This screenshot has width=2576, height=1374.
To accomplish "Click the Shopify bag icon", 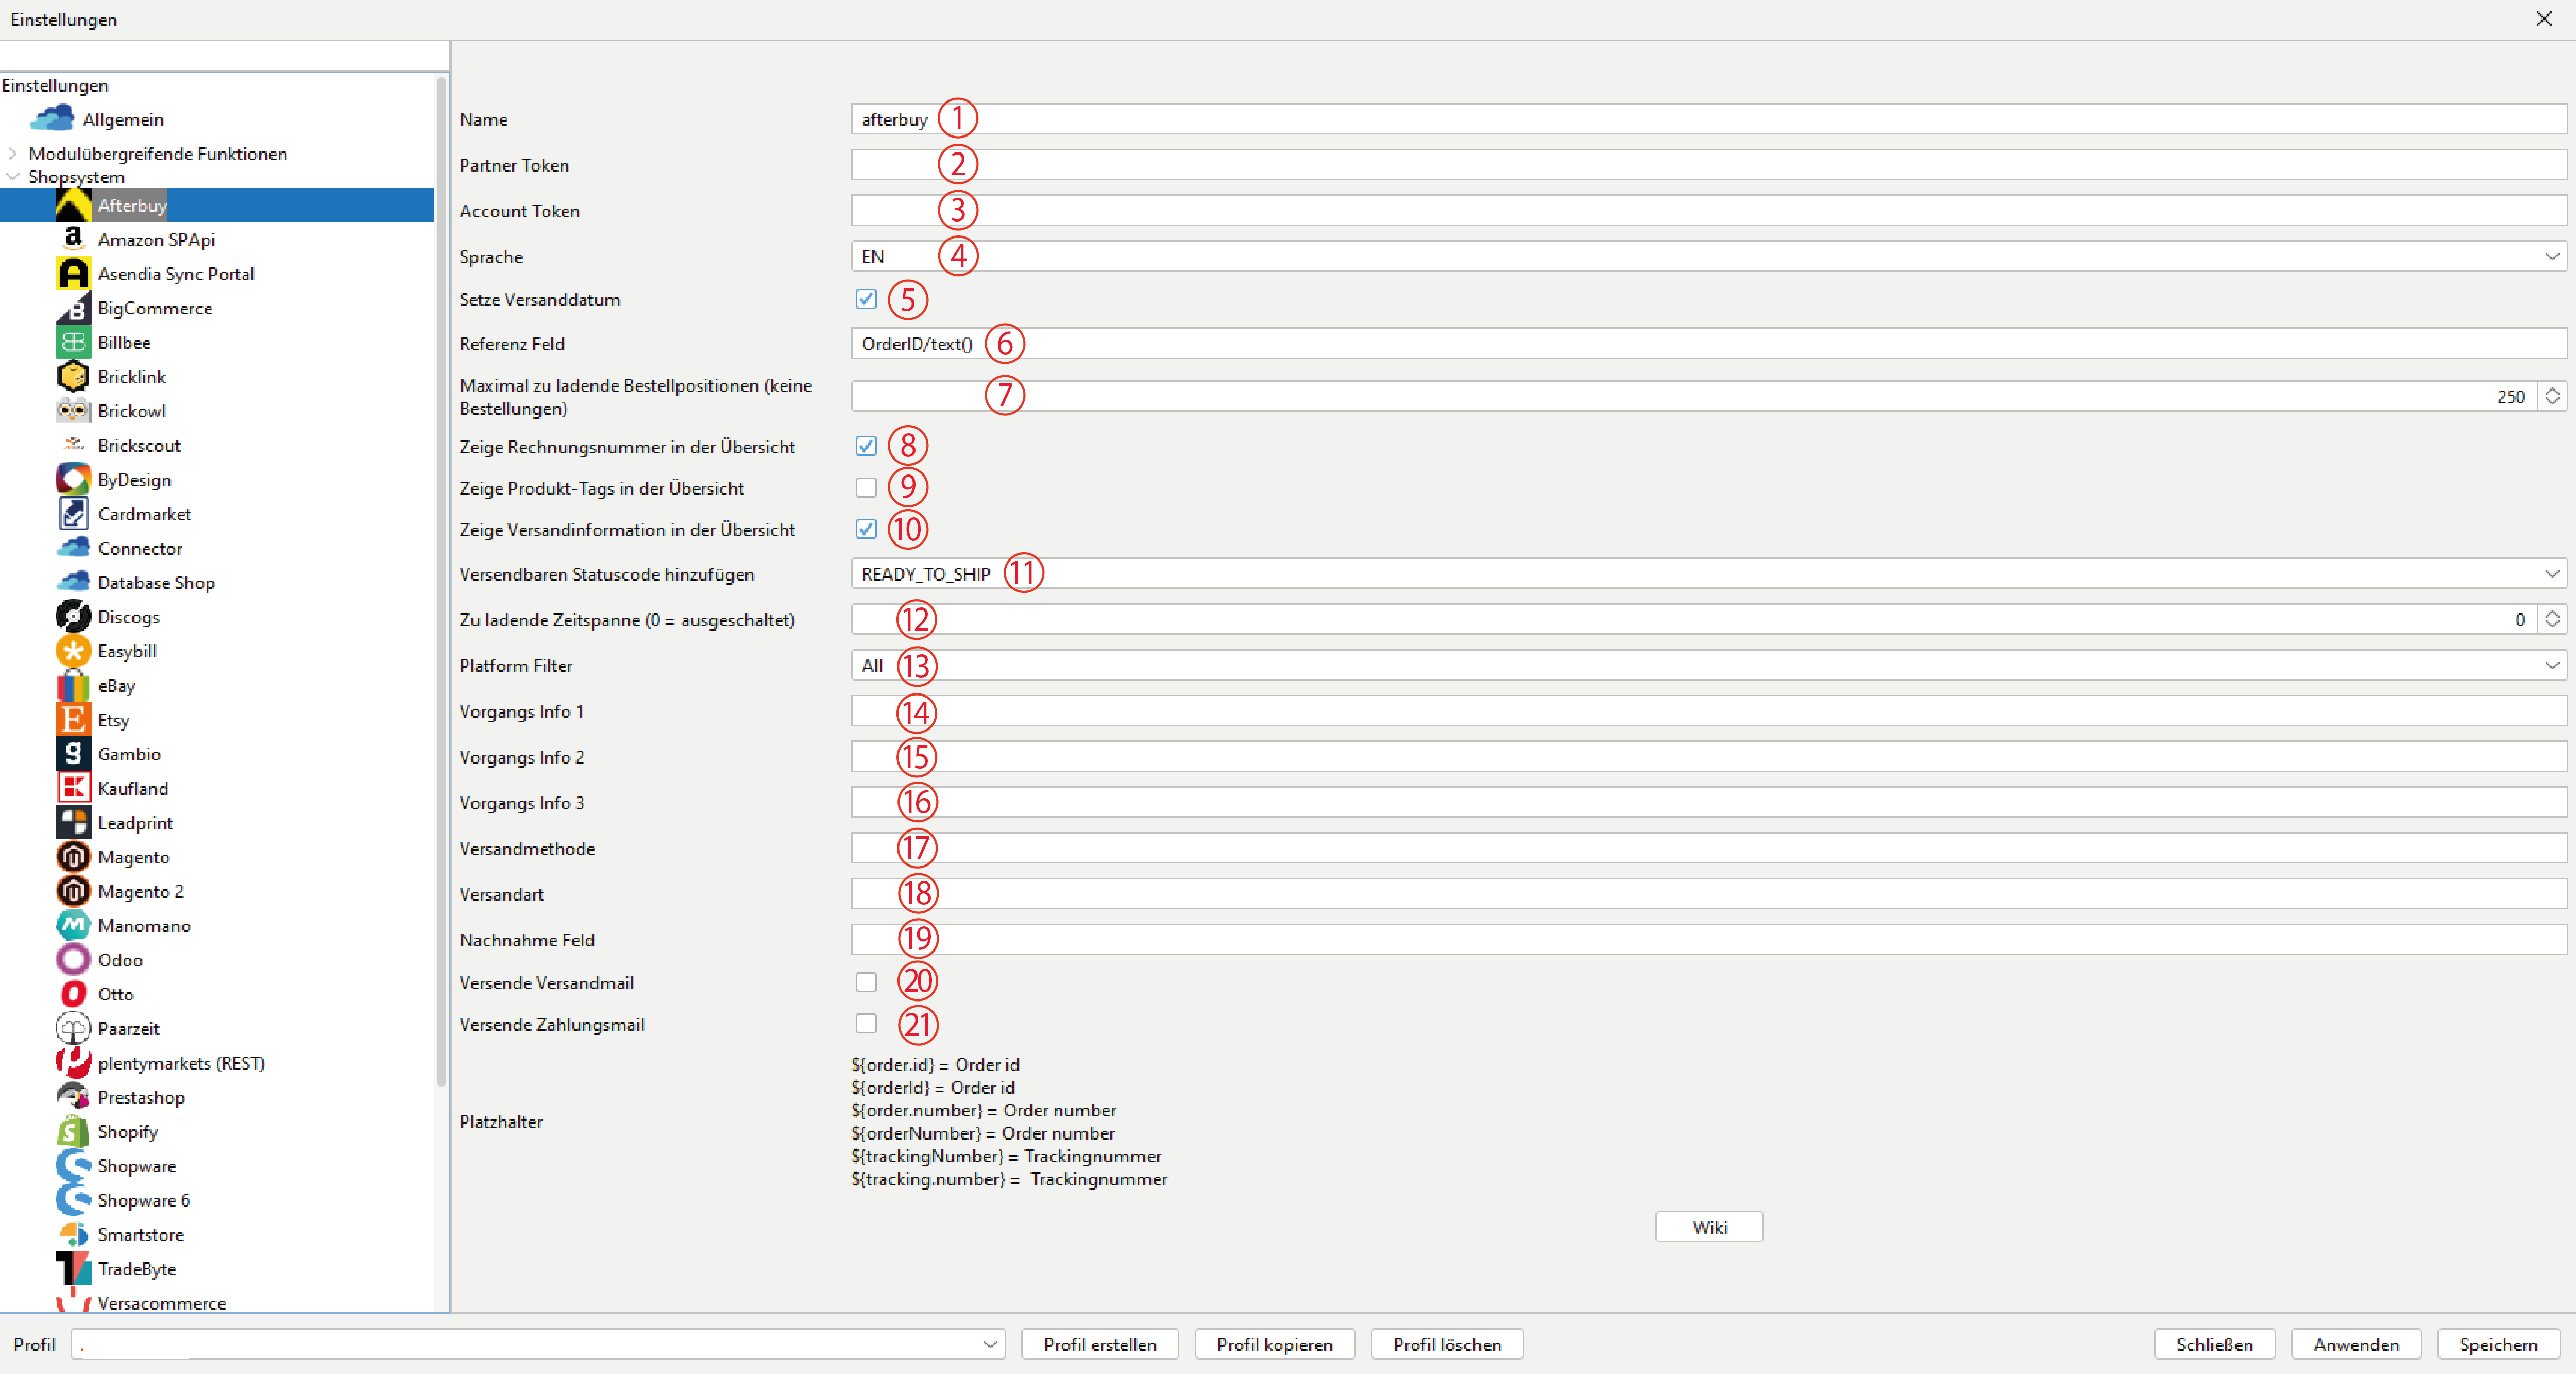I will [x=73, y=1131].
